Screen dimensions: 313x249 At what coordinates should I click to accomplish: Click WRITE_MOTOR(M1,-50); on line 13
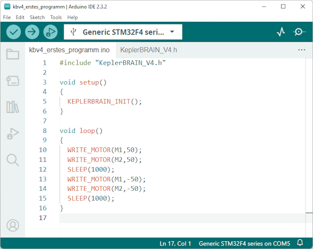[106, 179]
